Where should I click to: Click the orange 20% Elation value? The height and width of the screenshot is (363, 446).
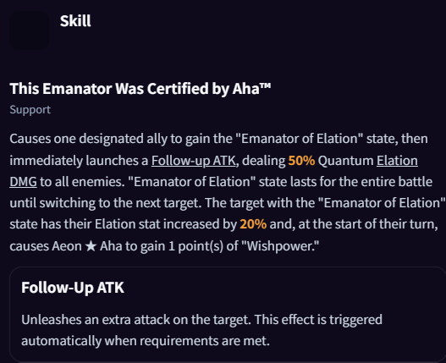[253, 224]
